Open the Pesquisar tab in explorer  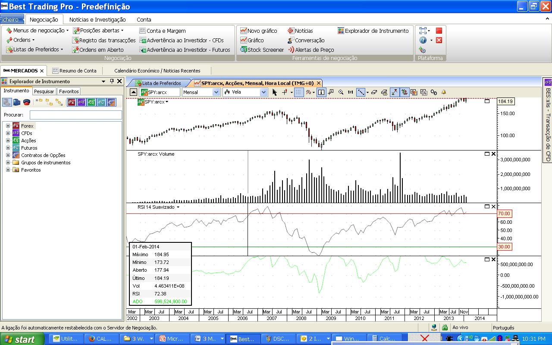(44, 91)
